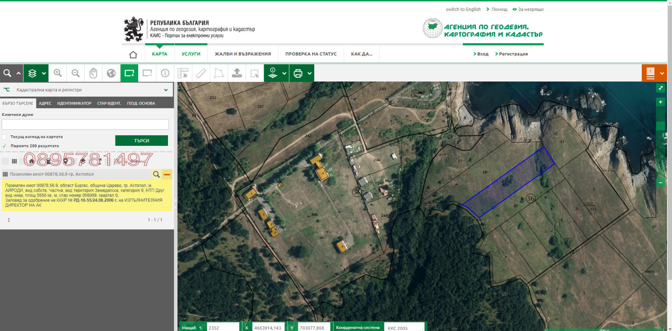Zoom to the found parcel result
Screen dimensions: 672x331
tap(156, 174)
